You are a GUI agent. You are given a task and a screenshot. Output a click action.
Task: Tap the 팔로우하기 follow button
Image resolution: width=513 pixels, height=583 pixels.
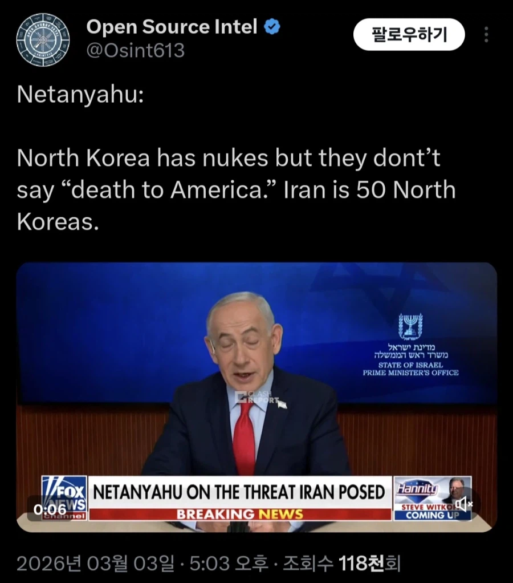(x=409, y=35)
